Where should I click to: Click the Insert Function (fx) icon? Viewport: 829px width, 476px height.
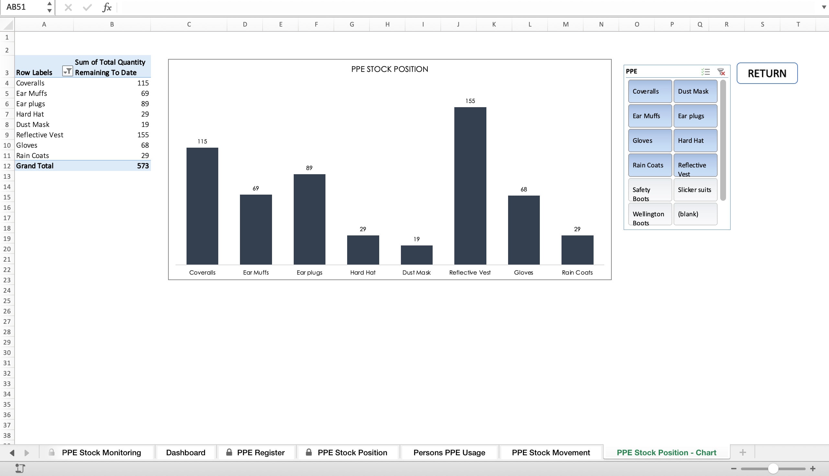[x=107, y=7]
